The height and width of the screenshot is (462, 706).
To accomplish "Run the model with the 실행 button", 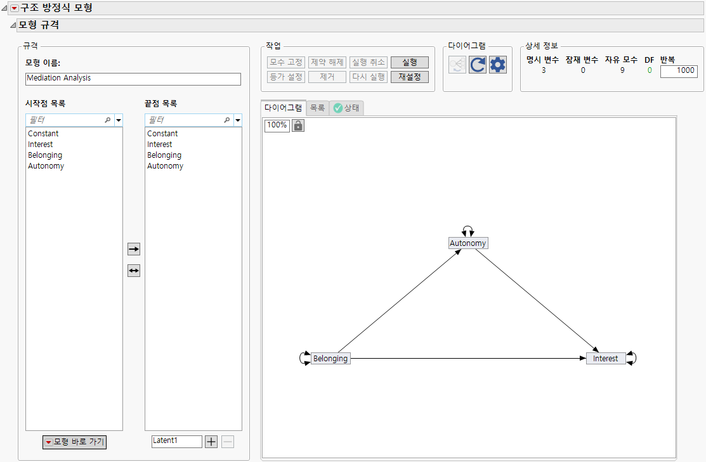I will [409, 62].
